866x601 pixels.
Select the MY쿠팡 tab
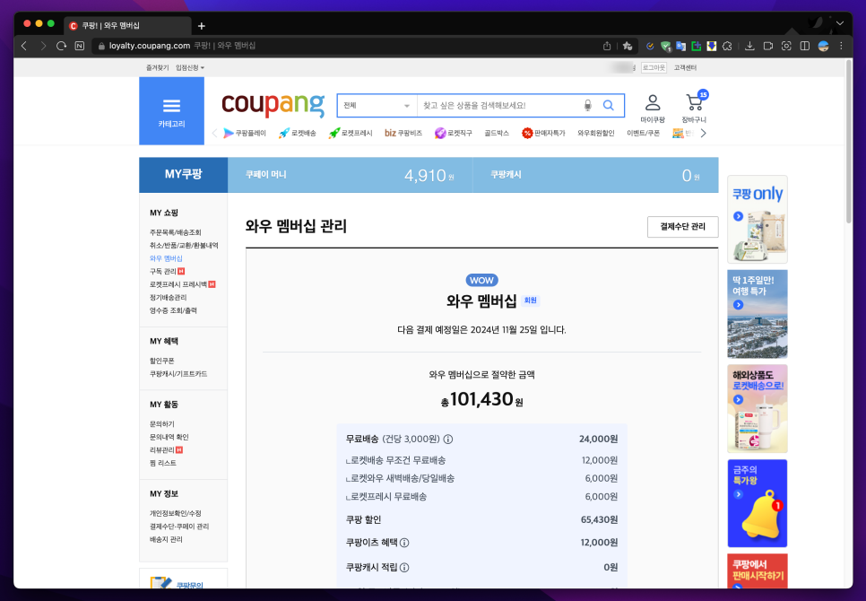click(184, 175)
